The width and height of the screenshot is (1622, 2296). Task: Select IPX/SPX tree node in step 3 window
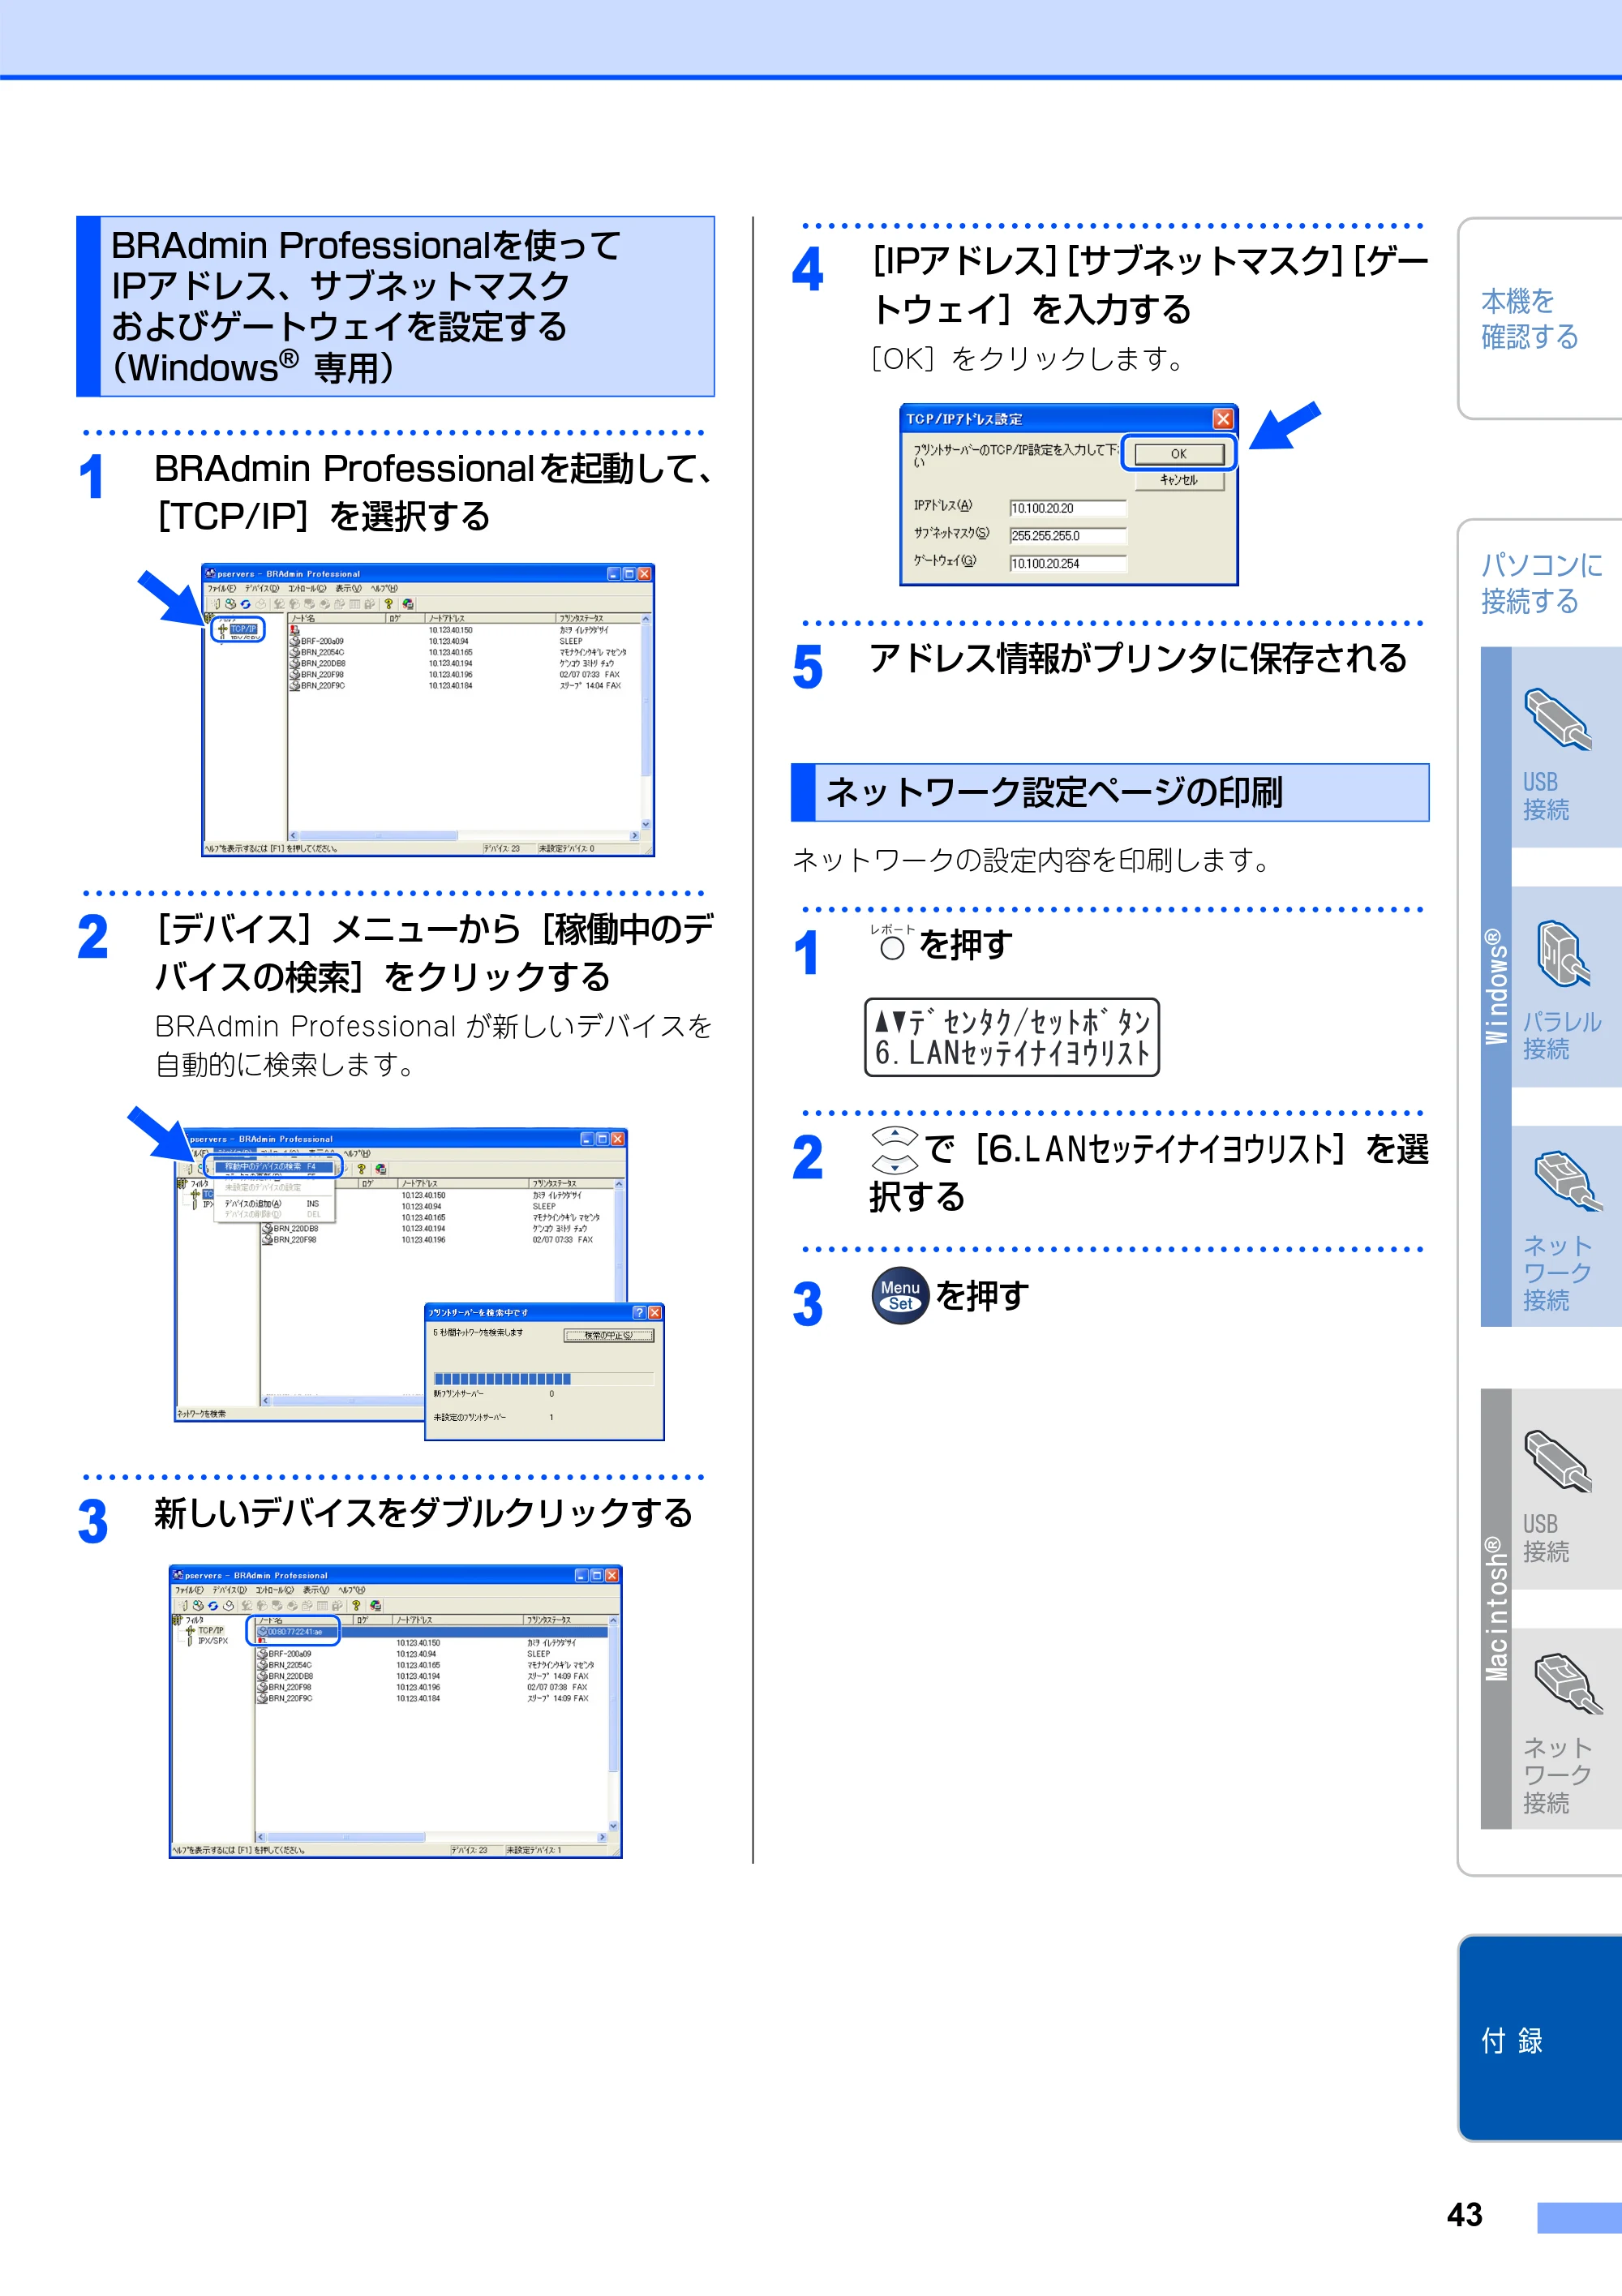coord(213,1641)
